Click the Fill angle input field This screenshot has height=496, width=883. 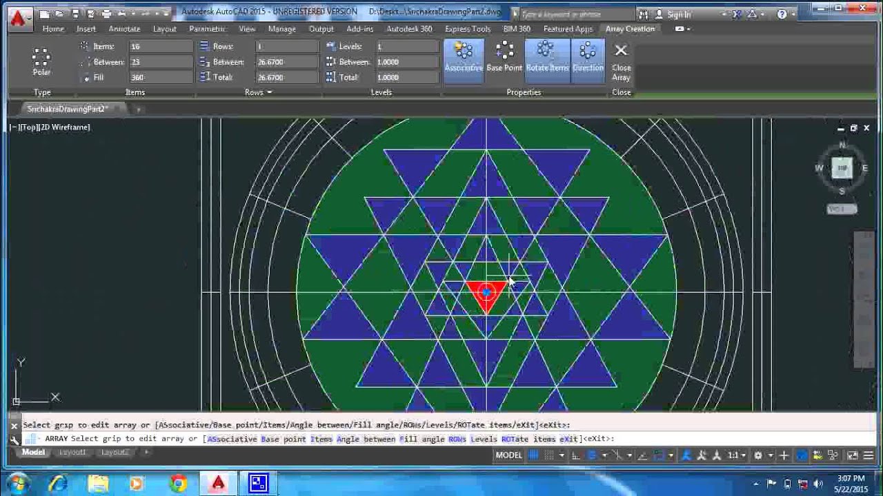tap(161, 77)
